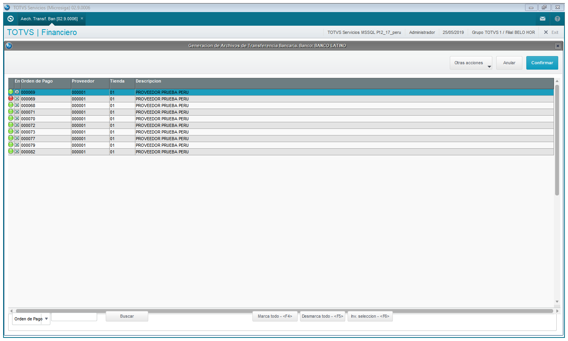Open the Otras acciones dropdown
Screen dimensions: 568x341
click(x=471, y=63)
